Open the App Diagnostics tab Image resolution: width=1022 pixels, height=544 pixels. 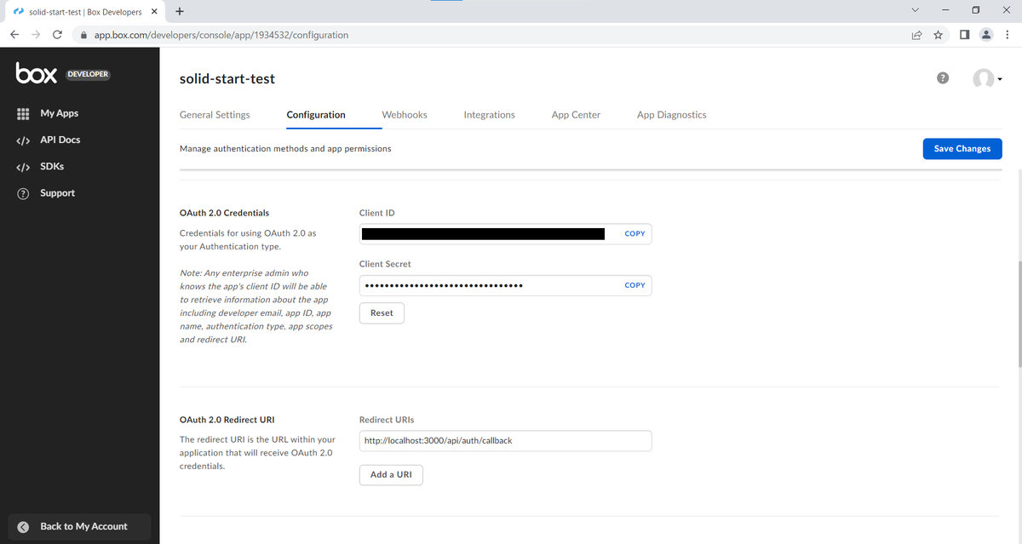click(671, 115)
